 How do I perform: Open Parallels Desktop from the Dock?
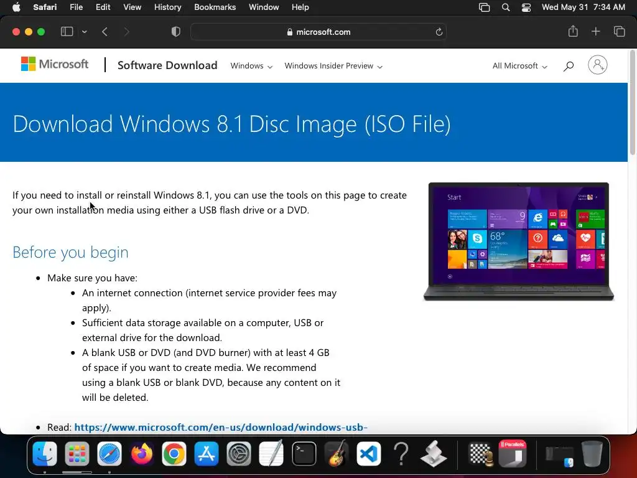pos(513,454)
